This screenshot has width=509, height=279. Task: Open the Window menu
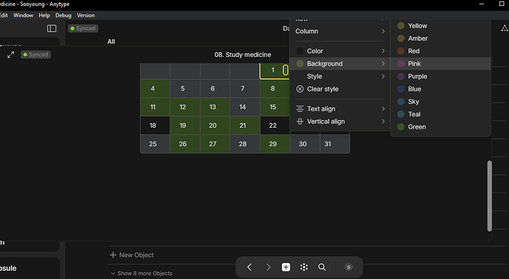23,15
